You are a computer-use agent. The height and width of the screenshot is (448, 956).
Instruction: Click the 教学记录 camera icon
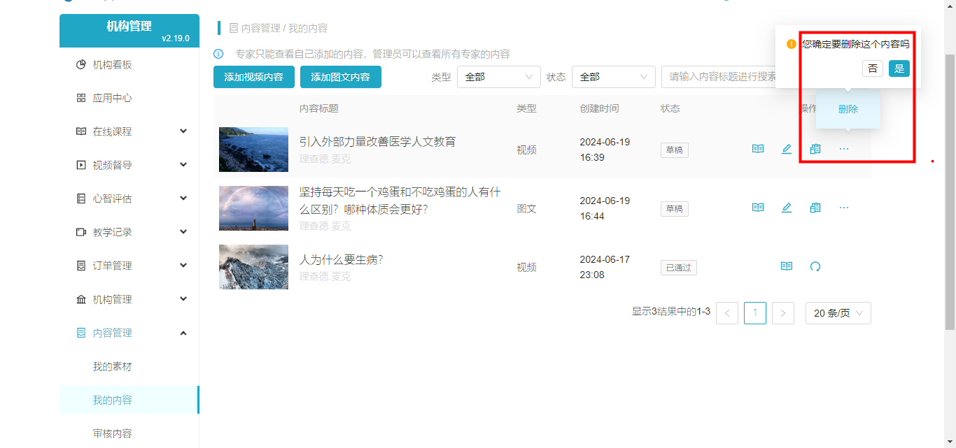(81, 233)
